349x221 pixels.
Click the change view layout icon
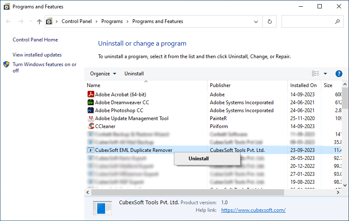pos(315,74)
